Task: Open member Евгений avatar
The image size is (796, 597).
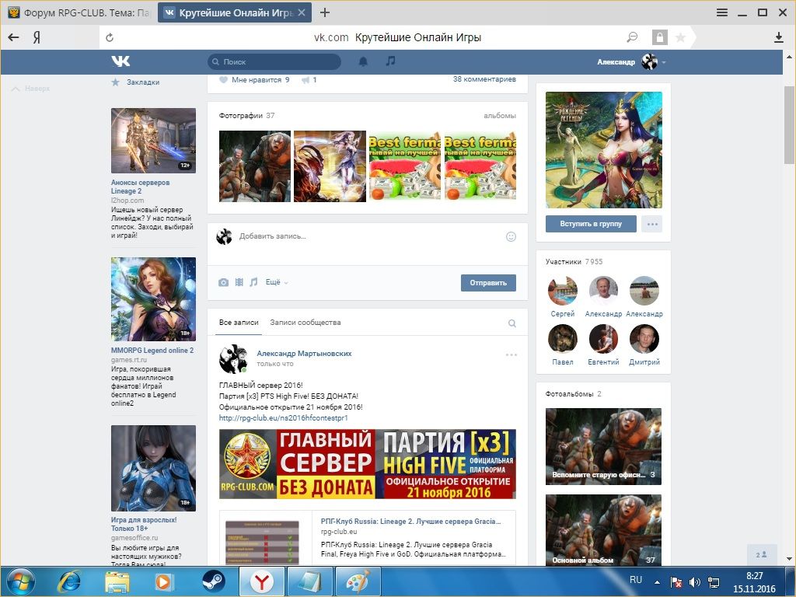Action: point(603,339)
